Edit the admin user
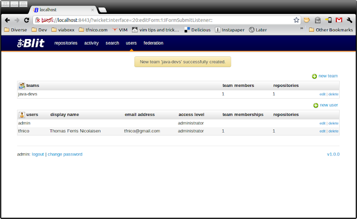This screenshot has width=357, height=219. click(x=322, y=123)
